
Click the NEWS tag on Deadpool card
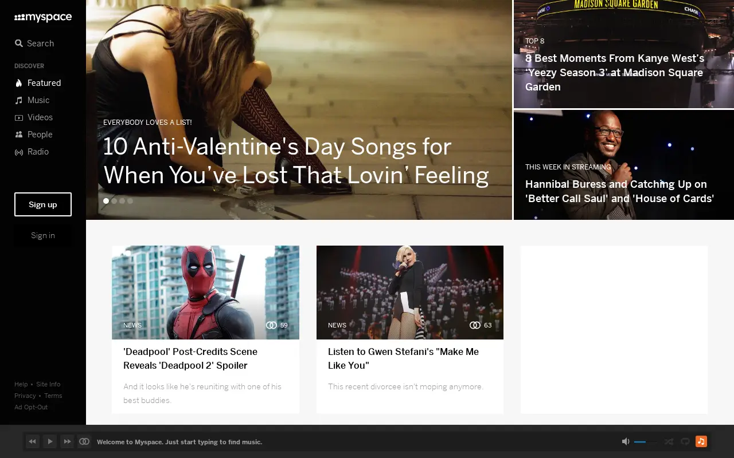tap(132, 325)
